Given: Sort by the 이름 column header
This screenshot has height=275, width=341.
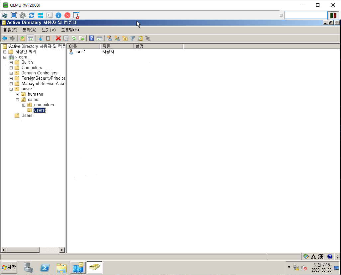Looking at the screenshot, I should tap(84, 46).
